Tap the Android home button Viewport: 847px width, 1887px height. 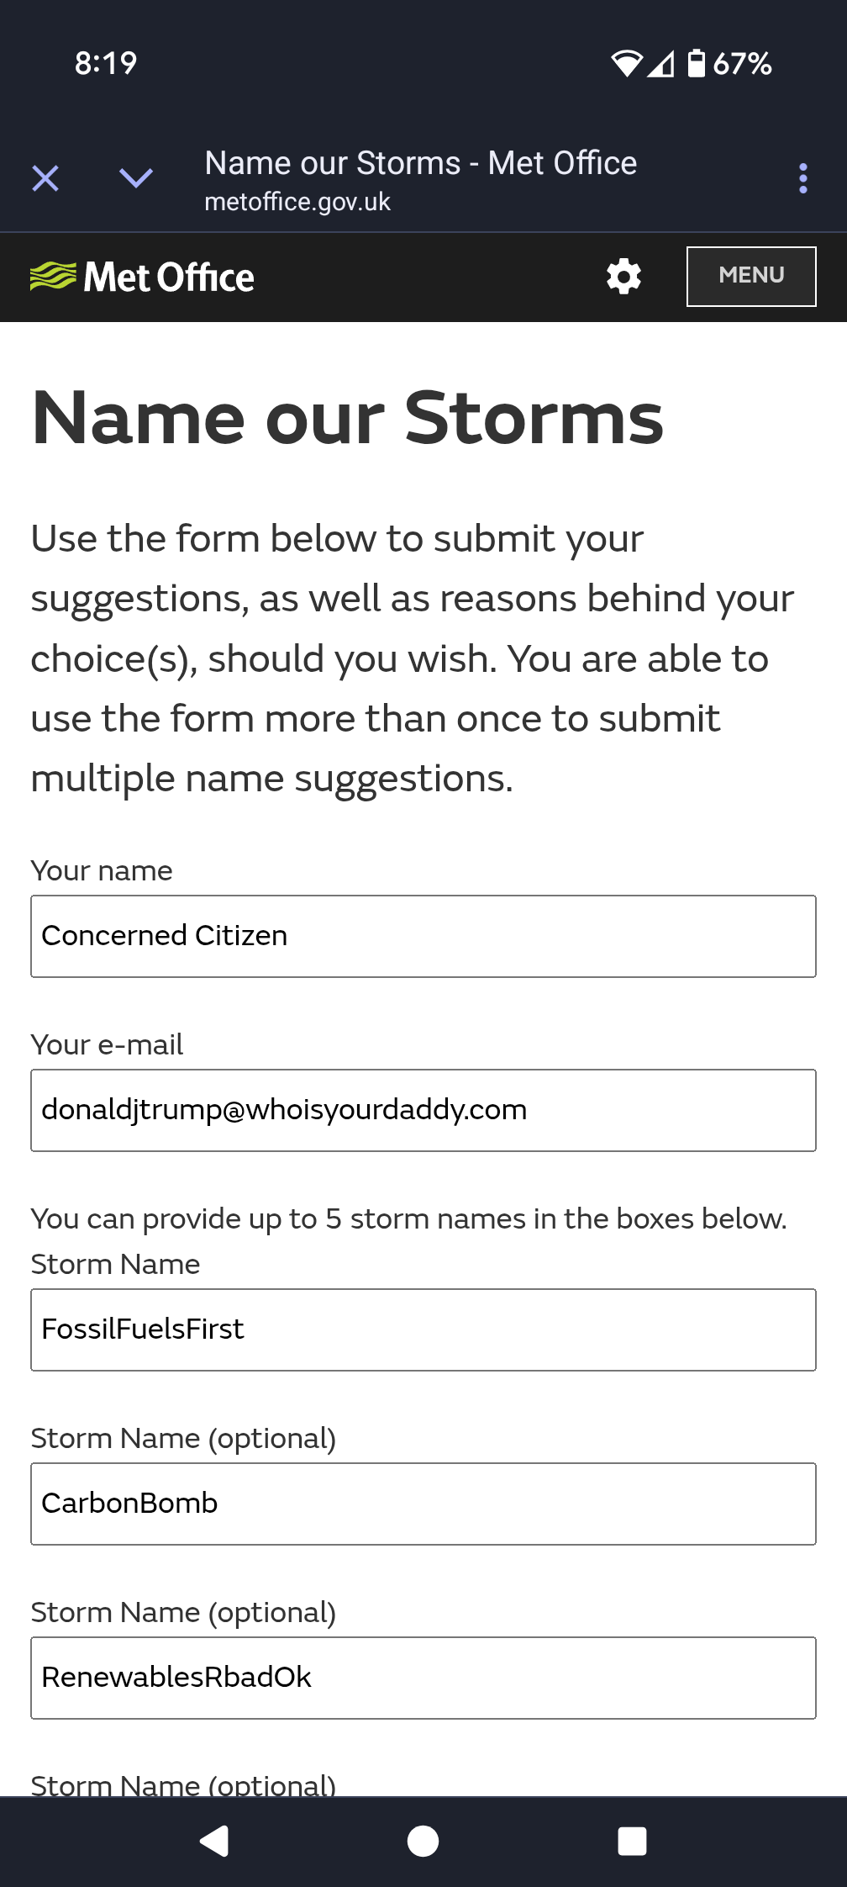tap(423, 1841)
